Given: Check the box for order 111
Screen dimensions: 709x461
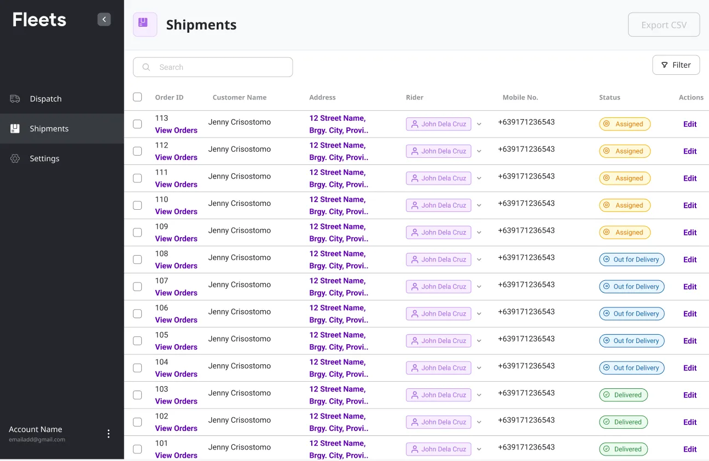Looking at the screenshot, I should (x=137, y=178).
